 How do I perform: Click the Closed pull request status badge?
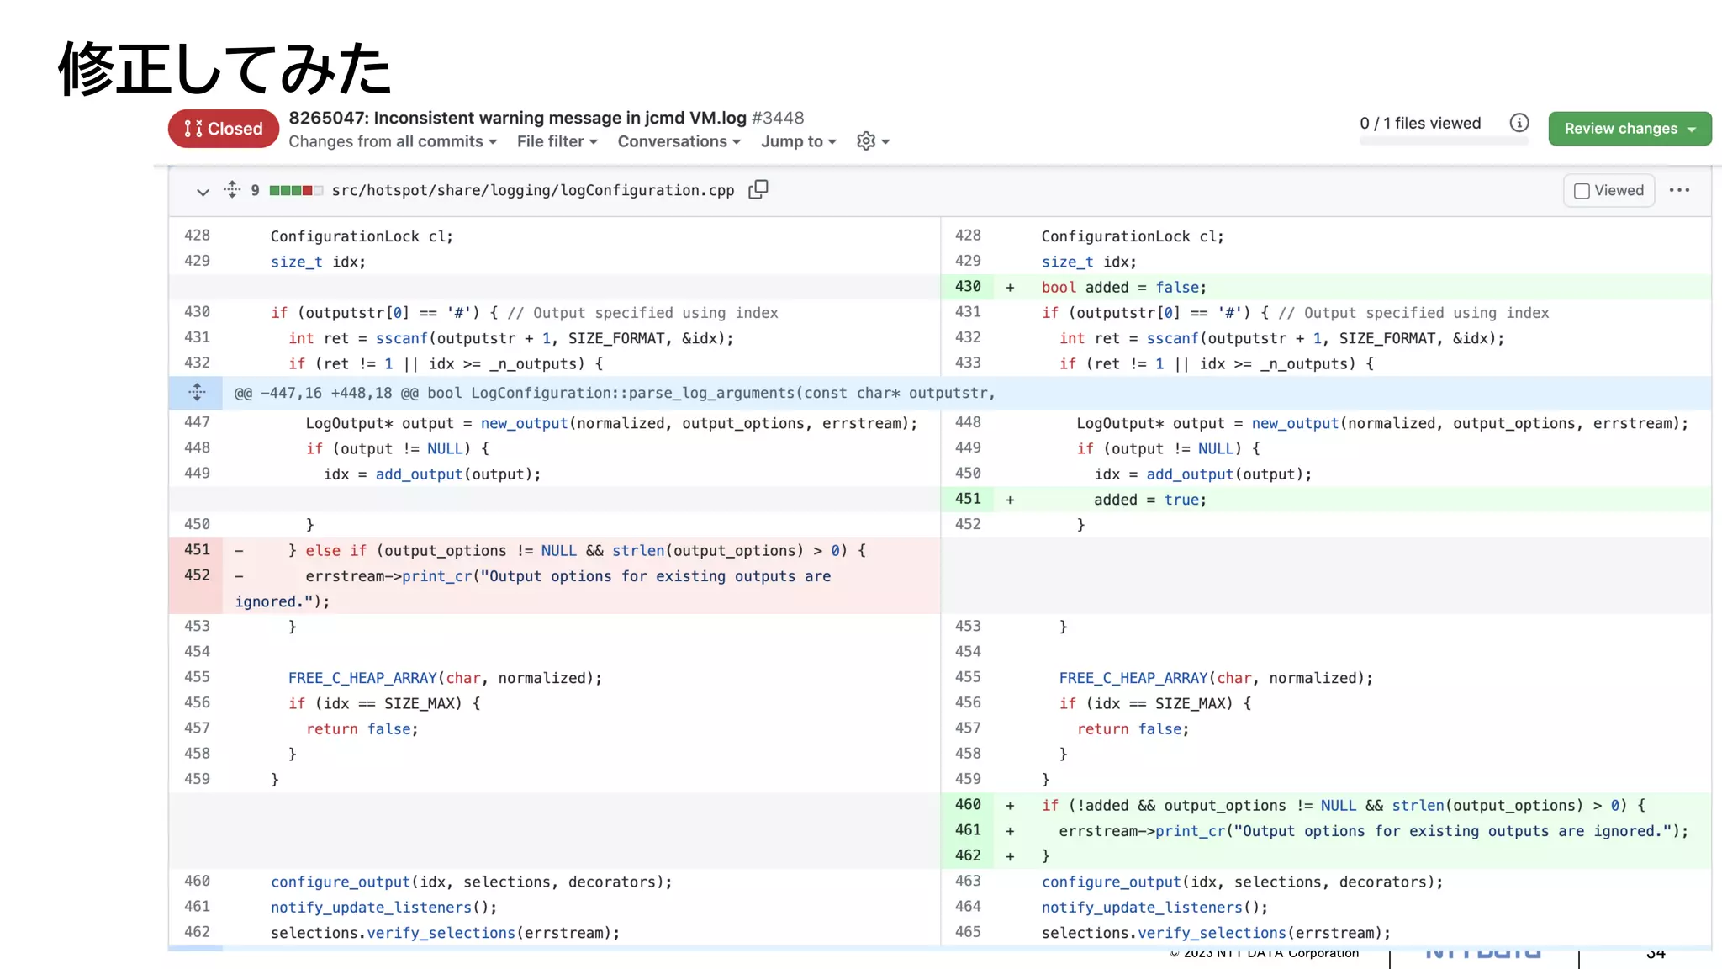tap(224, 129)
